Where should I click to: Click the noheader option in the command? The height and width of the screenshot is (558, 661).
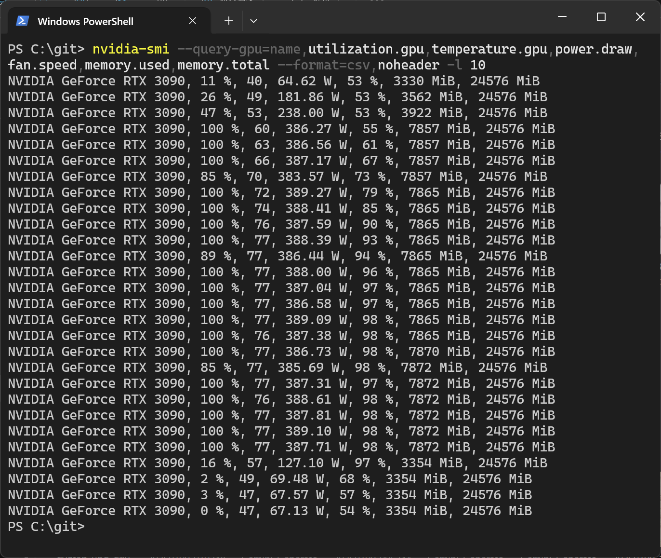[x=409, y=65]
